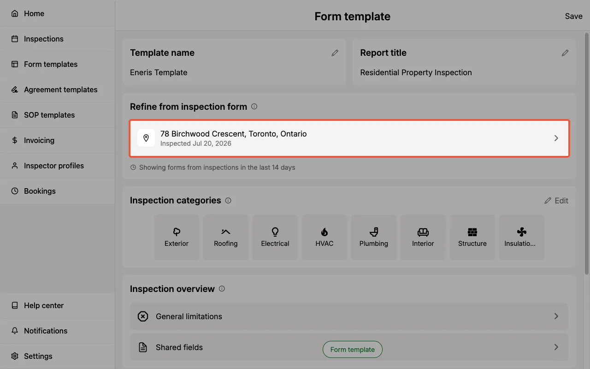Edit the template name with pencil icon

[335, 53]
